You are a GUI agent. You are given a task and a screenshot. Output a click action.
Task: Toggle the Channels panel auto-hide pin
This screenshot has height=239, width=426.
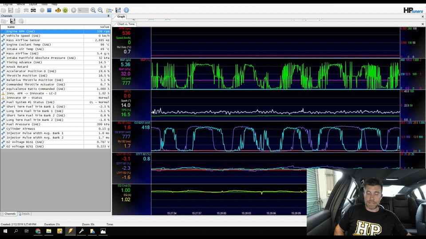(108, 16)
